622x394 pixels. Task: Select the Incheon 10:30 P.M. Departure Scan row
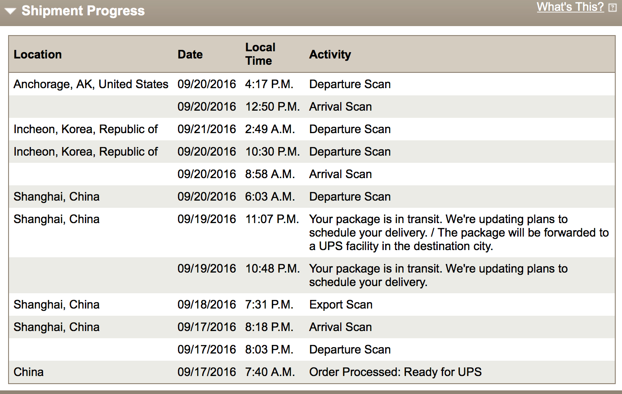pos(311,152)
